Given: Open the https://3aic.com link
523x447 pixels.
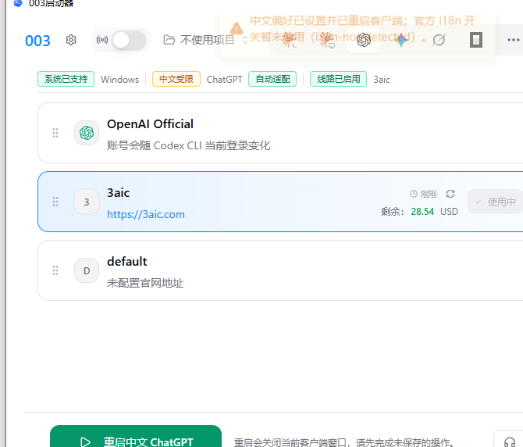Looking at the screenshot, I should click(x=146, y=214).
